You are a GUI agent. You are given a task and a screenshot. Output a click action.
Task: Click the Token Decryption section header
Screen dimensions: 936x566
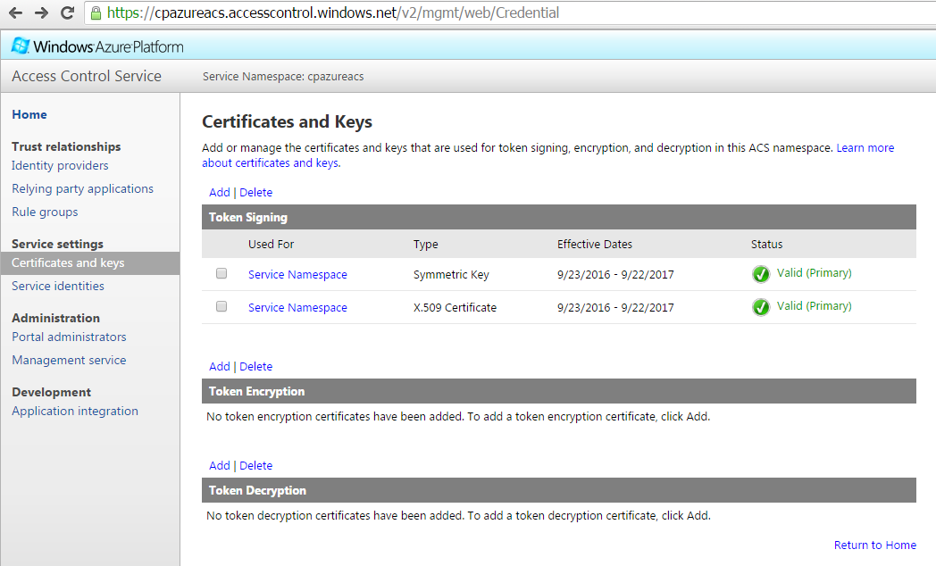559,490
